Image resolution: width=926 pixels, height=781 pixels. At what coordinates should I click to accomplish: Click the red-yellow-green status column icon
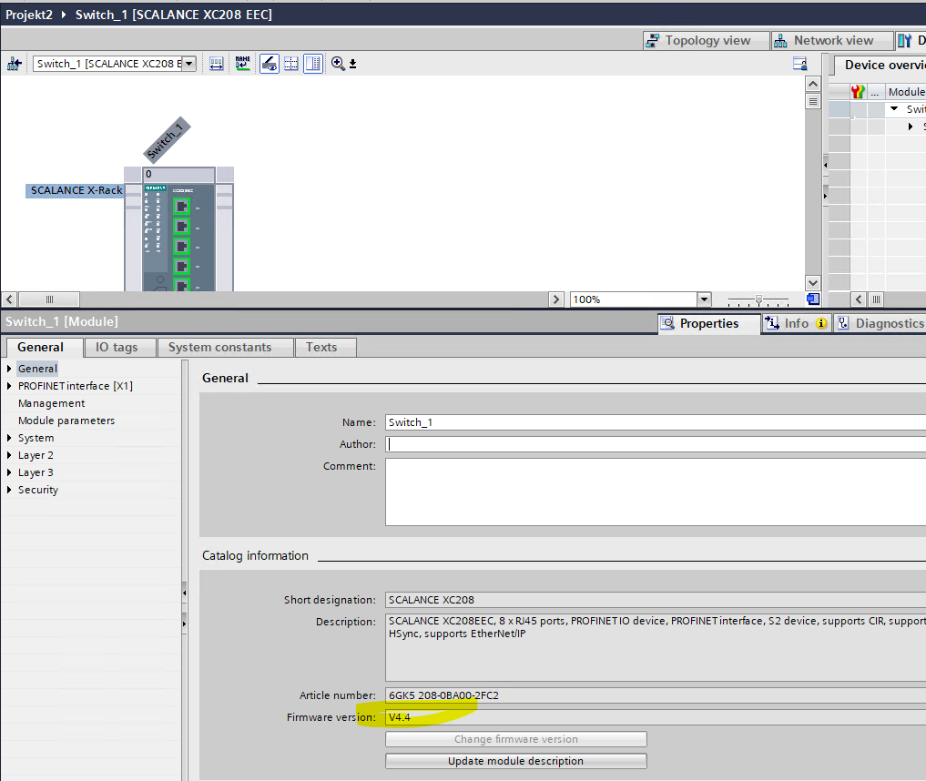(858, 92)
